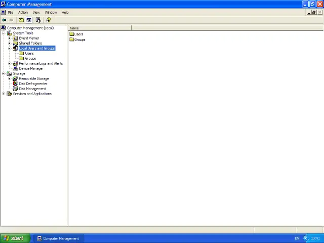
Task: Open the View menu
Action: [x=36, y=12]
